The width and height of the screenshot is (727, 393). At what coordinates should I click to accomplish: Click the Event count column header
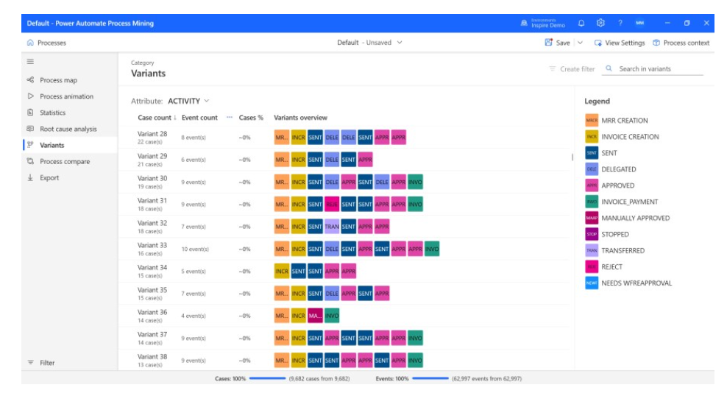point(199,118)
